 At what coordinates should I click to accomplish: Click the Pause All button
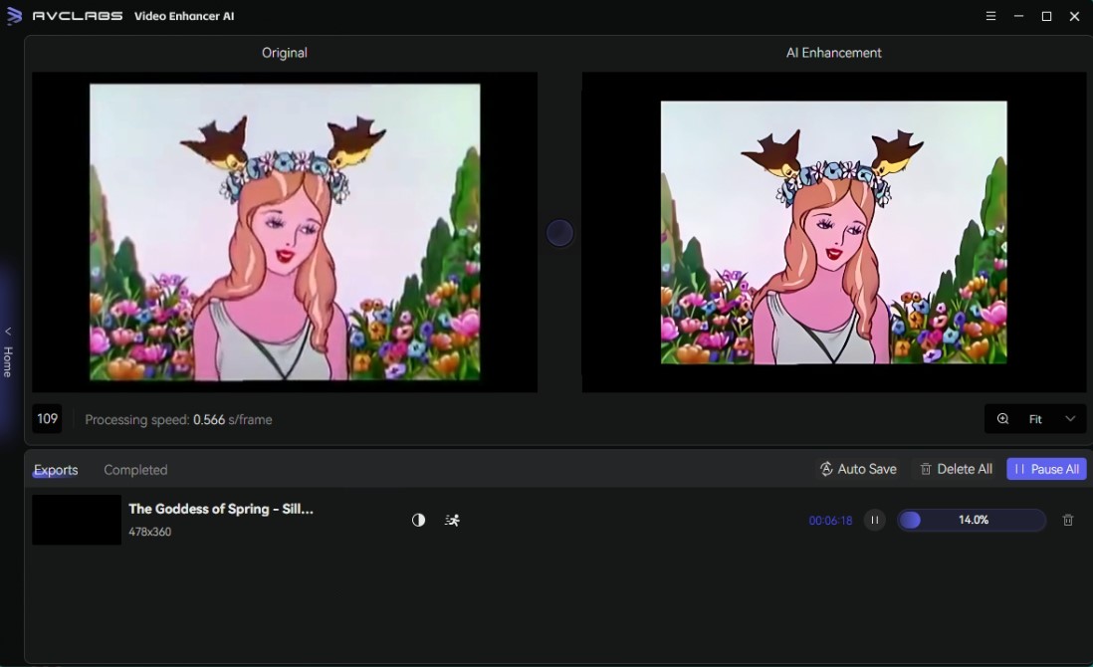point(1046,469)
